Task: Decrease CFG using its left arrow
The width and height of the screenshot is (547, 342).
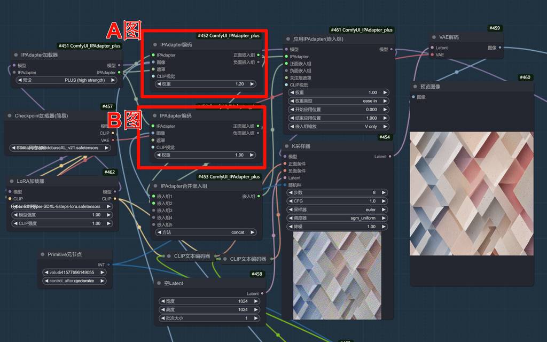Action: click(292, 201)
